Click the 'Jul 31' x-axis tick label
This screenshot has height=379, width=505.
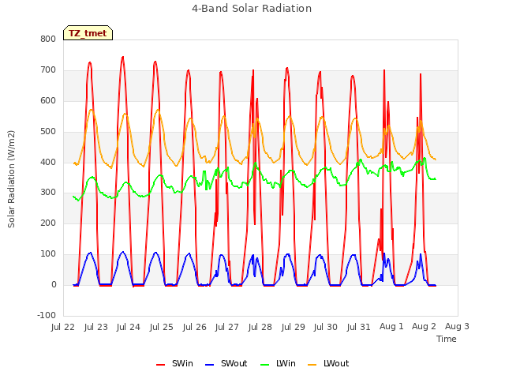[358, 327]
